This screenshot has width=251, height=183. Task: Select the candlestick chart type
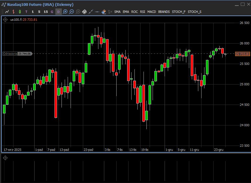pyautogui.click(x=20, y=12)
